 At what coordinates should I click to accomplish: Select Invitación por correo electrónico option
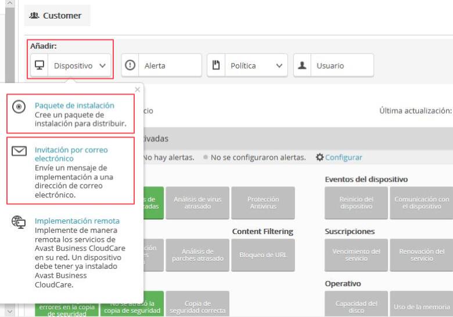point(71,154)
